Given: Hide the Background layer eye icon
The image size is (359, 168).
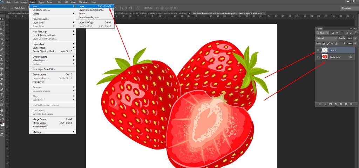Looking at the screenshot, I should click(x=318, y=57).
